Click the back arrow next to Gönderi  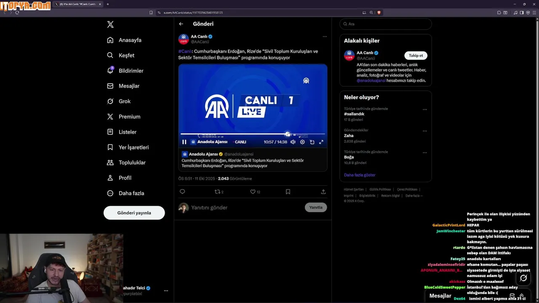coord(181,24)
